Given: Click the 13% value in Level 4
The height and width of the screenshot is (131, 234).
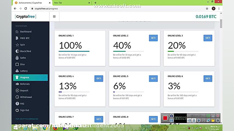Looking at the screenshot, I should 68,86.
